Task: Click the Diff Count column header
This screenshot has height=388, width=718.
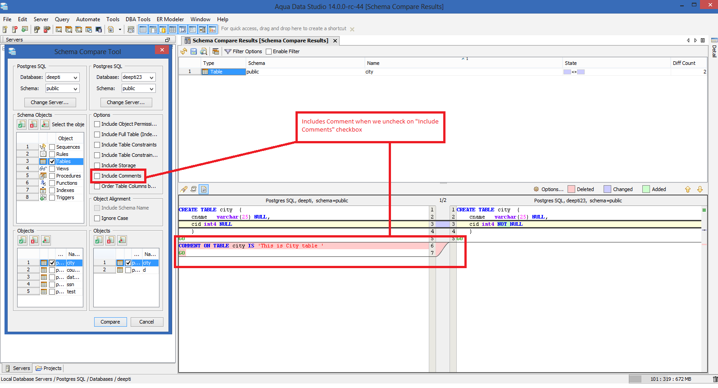Action: coord(688,63)
